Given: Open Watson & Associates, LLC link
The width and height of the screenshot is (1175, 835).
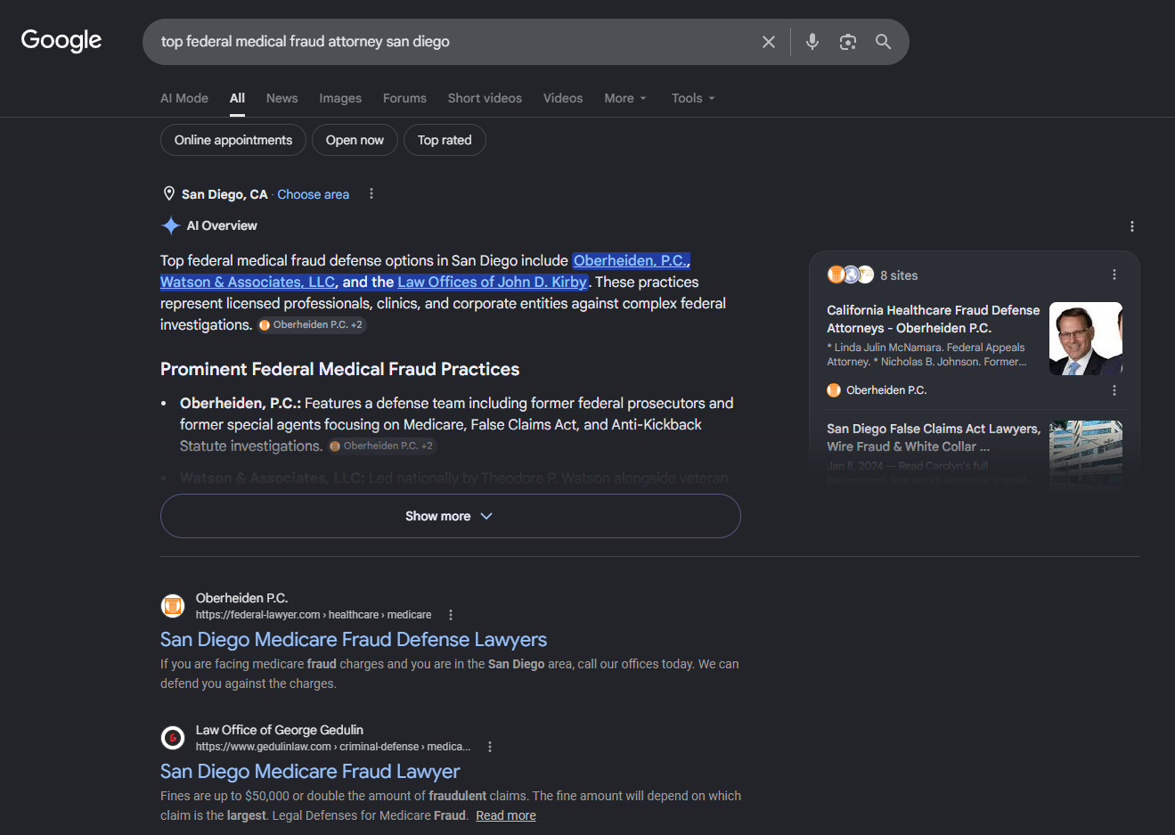Looking at the screenshot, I should tap(248, 282).
